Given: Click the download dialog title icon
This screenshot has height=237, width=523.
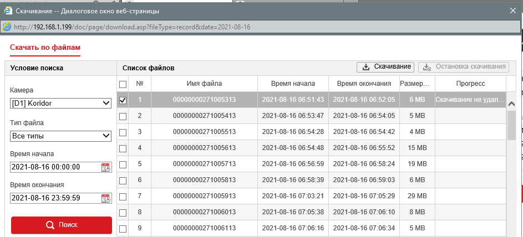Looking at the screenshot, I should [7, 9].
